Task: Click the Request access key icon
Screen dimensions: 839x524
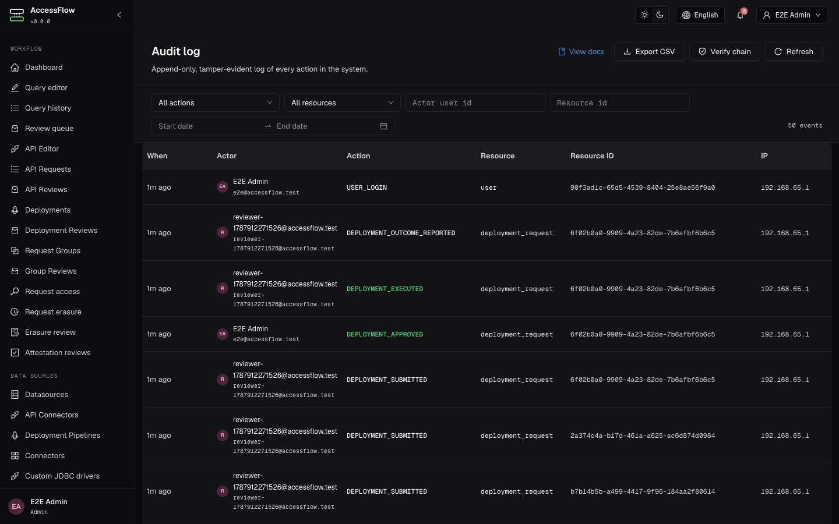Action: coord(15,292)
